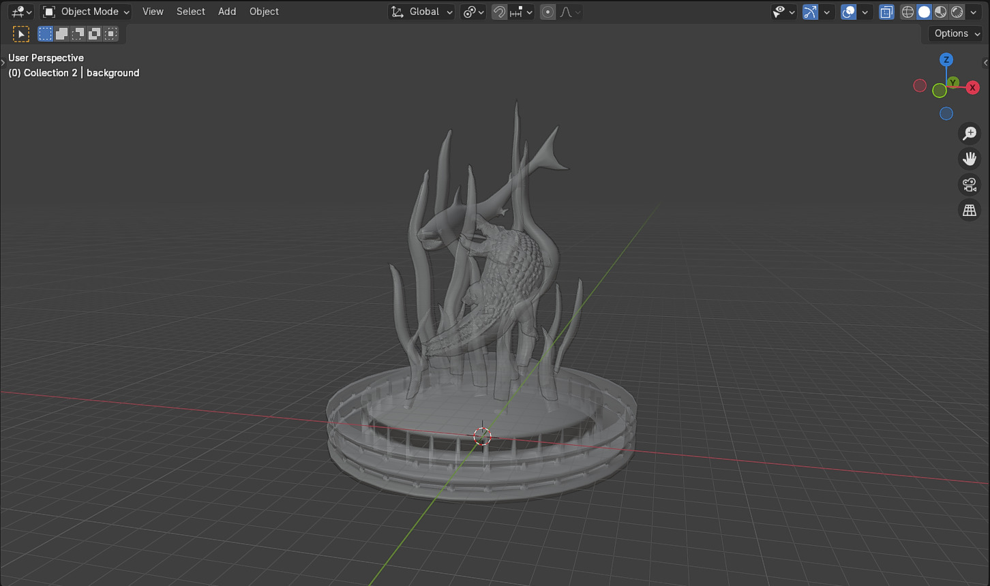Screen dimensions: 990x586
Task: Open the Object Mode dropdown
Action: click(85, 12)
